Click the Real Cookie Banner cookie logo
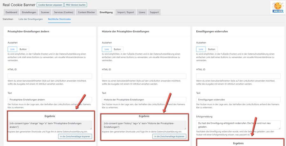The width and height of the screenshot is (286, 146). pyautogui.click(x=278, y=7)
